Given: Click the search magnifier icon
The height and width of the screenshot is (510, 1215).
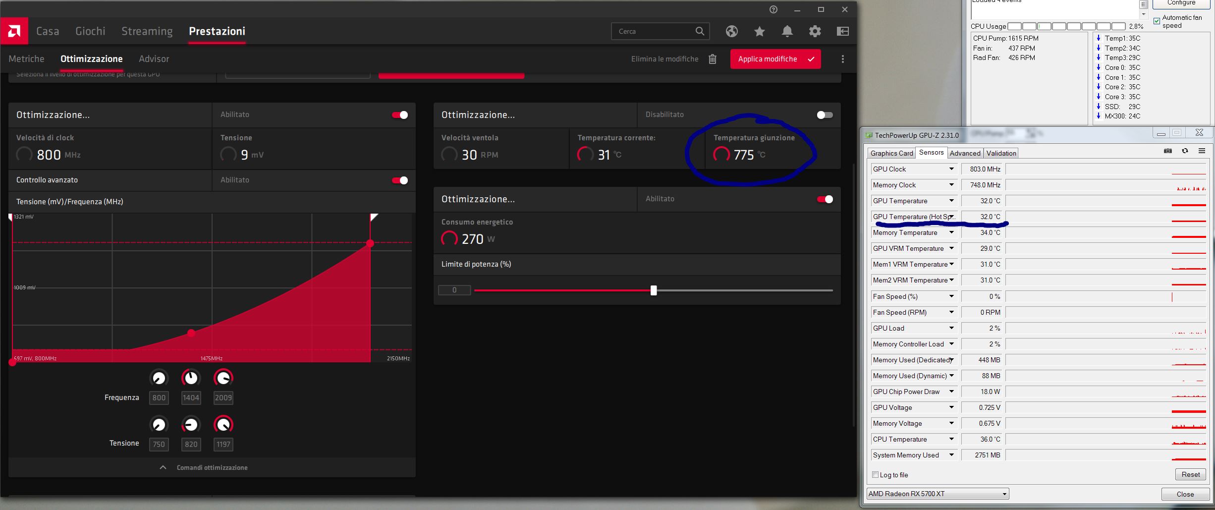Looking at the screenshot, I should pos(700,31).
